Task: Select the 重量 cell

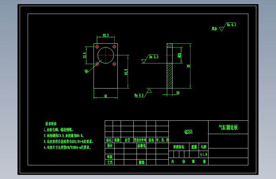Action: tap(194, 147)
